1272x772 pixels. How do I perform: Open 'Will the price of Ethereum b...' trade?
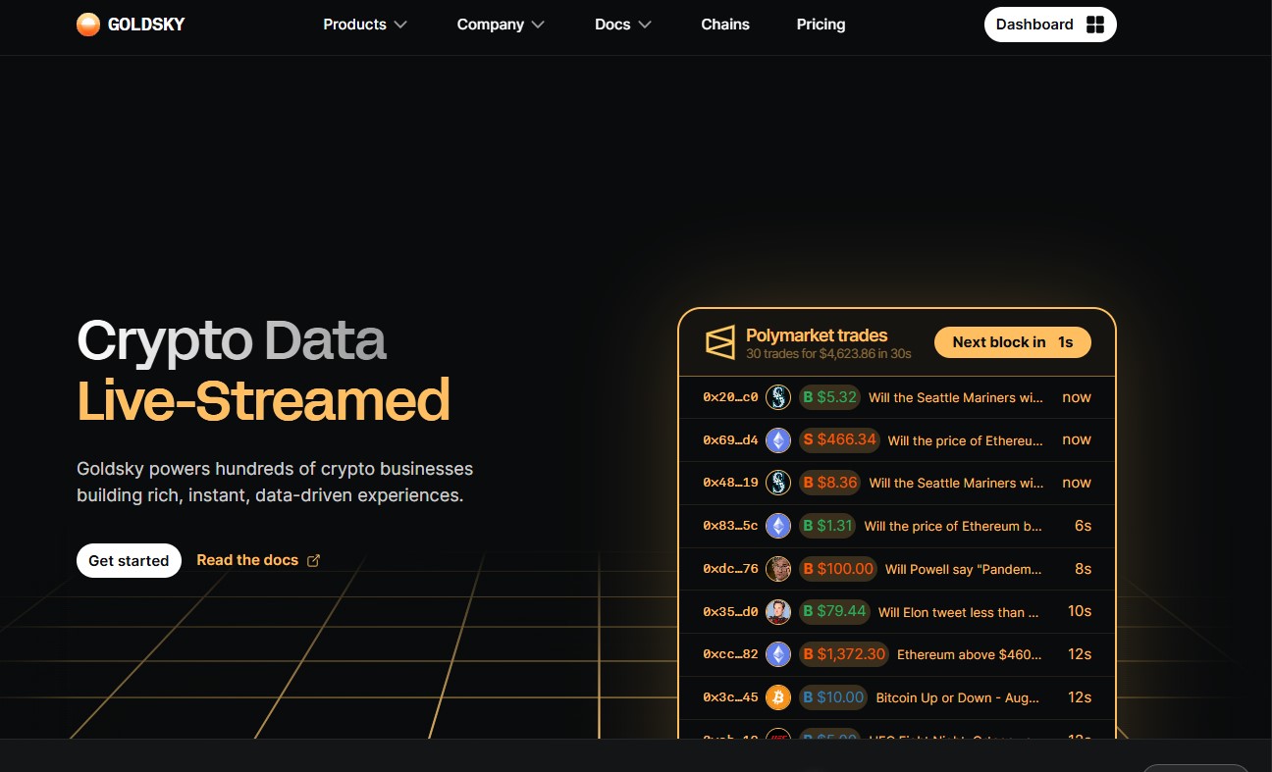point(953,526)
